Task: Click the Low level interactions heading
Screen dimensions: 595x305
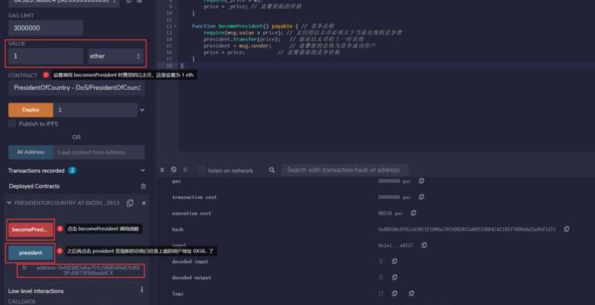Action: pyautogui.click(x=36, y=291)
